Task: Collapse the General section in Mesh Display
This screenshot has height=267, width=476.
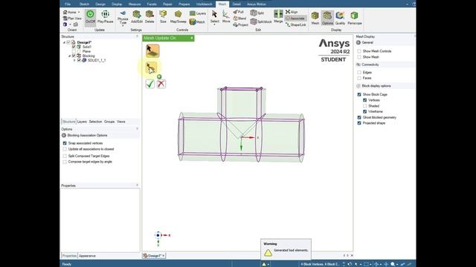Action: coord(358,43)
